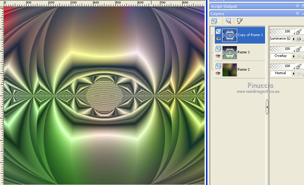Adjust opacity slider of Copy of Raster 1
This screenshot has height=185, width=304.
[282, 31]
